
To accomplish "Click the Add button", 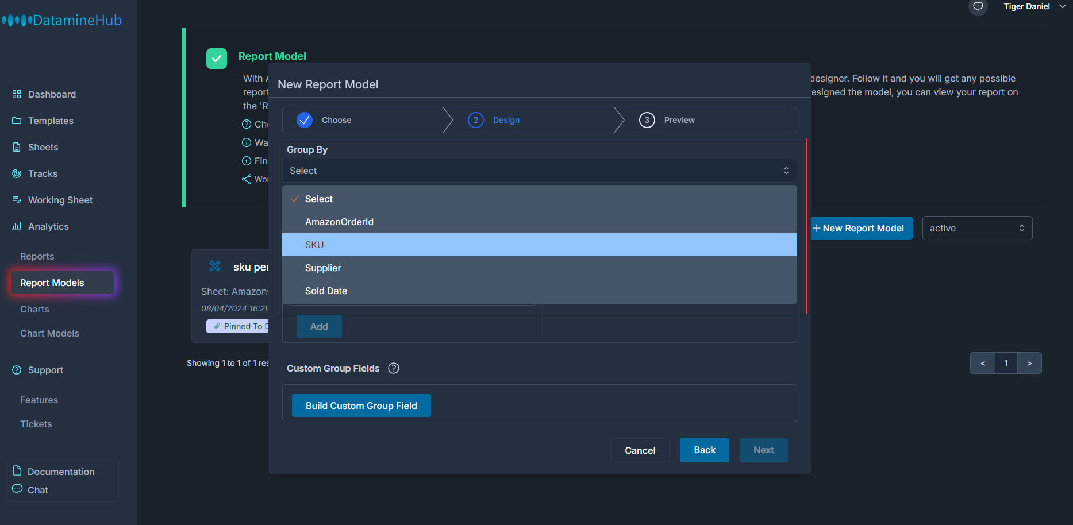I will click(319, 326).
